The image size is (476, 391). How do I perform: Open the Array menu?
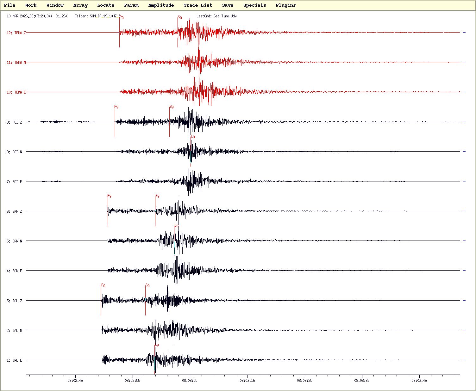[80, 5]
